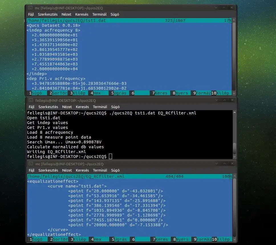Open Terminál menu in middle window

(x=100, y=107)
